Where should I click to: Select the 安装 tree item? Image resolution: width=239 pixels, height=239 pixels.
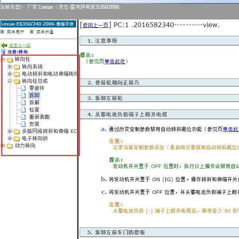pos(34,124)
